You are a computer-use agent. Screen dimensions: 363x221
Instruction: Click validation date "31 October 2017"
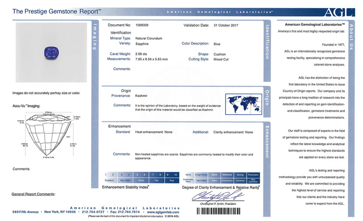click(x=226, y=25)
